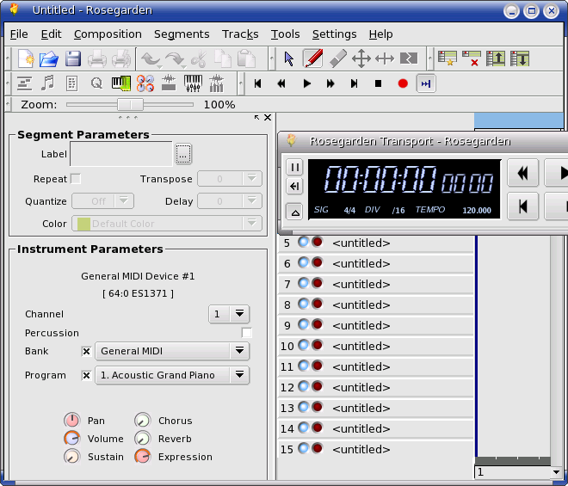
Task: Click the add track icon with star
Action: pos(447,58)
